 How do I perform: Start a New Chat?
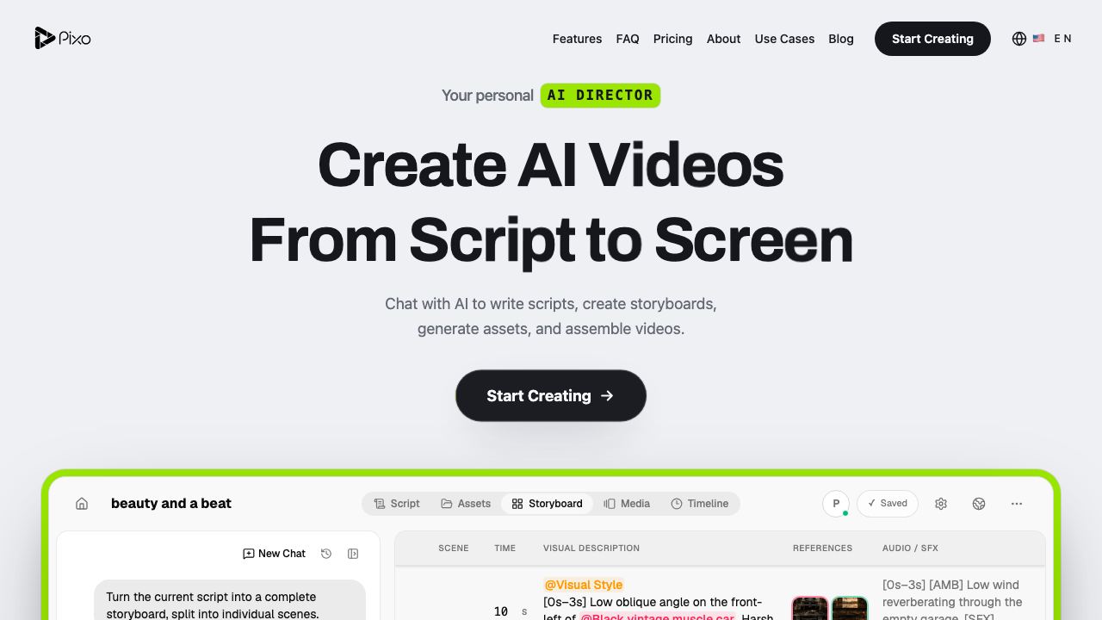coord(274,554)
